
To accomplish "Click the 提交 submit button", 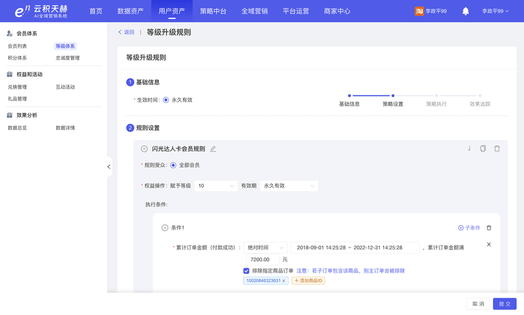I will pos(504,304).
